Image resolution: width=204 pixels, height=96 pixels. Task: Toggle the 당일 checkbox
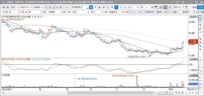190,7
